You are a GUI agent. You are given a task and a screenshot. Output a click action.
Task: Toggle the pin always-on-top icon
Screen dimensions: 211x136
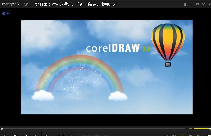click(185, 4)
